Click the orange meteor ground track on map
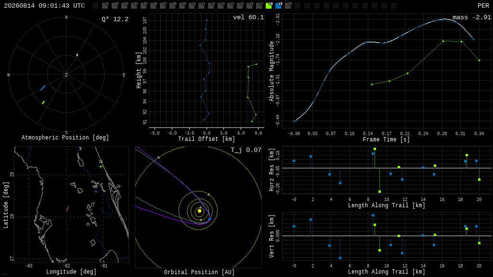This screenshot has height=277, width=493. coord(67,209)
